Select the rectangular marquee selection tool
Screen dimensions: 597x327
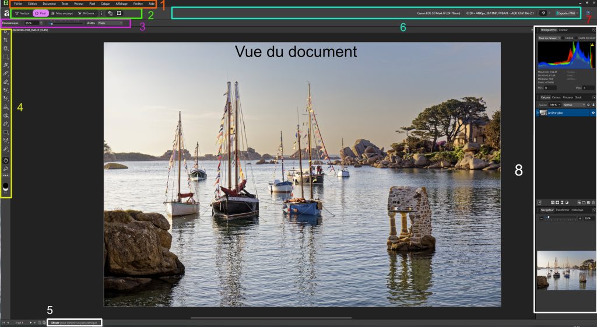click(x=6, y=57)
